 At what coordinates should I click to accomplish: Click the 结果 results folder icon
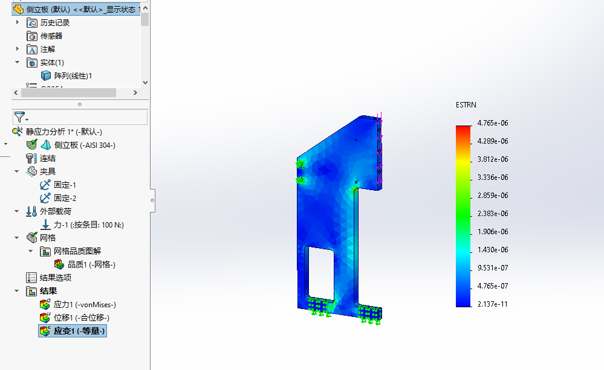[31, 291]
